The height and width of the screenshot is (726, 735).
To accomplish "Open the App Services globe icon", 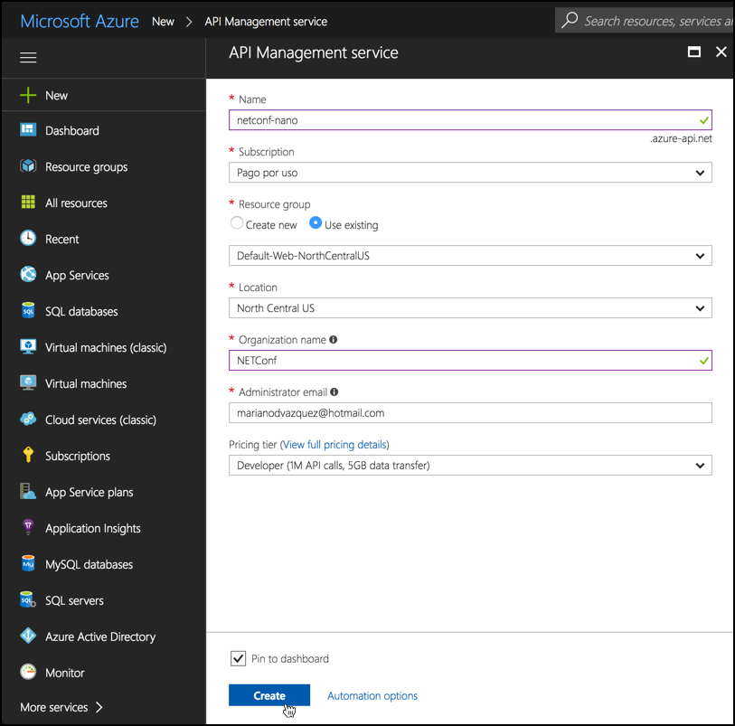I will (x=28, y=274).
